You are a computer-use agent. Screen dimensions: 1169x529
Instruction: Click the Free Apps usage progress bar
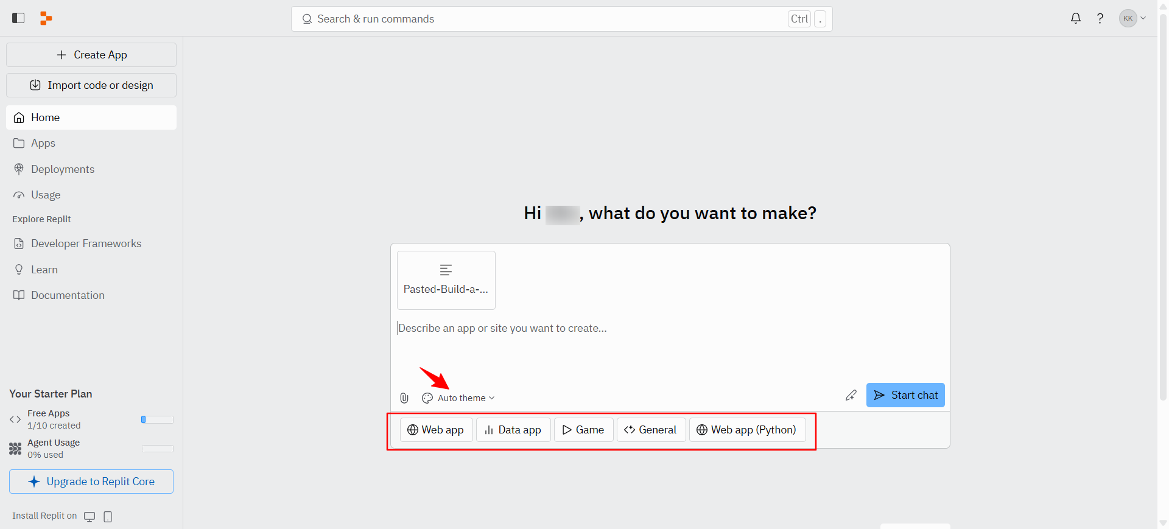[x=157, y=419]
